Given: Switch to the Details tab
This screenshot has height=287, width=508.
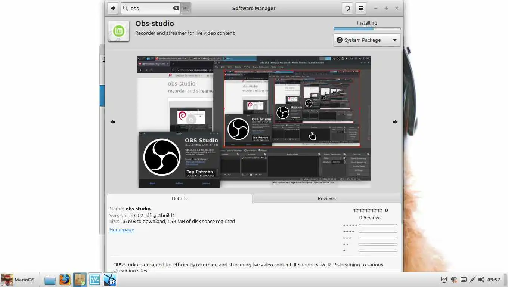Looking at the screenshot, I should (x=179, y=198).
